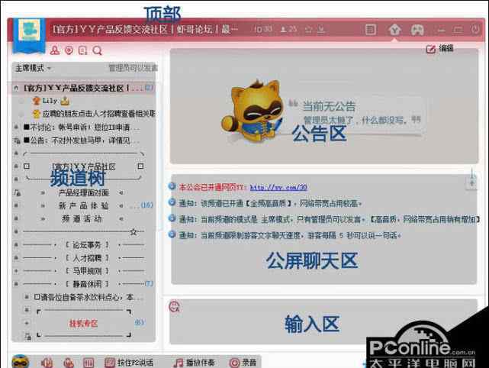Click the 播放伴奏 accompaniment button
This screenshot has width=489, height=368.
click(195, 363)
